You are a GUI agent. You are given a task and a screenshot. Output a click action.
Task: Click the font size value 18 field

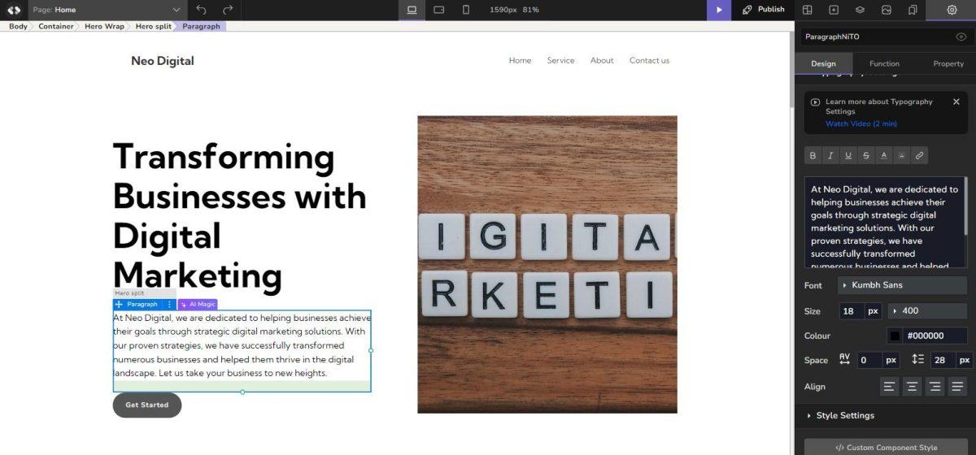point(852,310)
